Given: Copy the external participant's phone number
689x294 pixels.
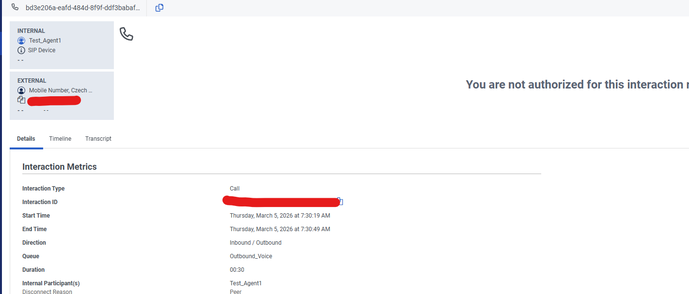Looking at the screenshot, I should click(21, 100).
